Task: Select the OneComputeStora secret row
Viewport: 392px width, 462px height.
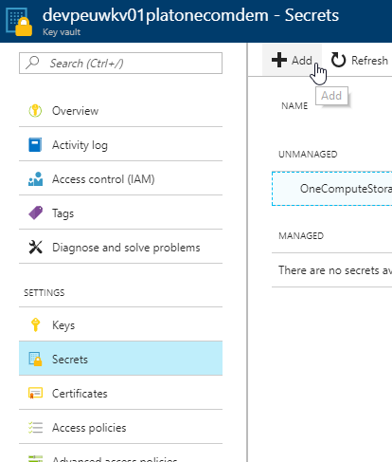Action: pyautogui.click(x=331, y=189)
